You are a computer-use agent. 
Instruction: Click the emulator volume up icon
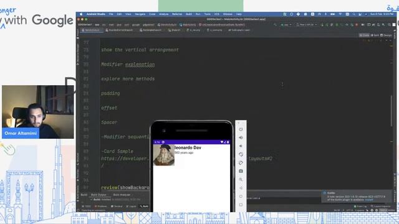(x=241, y=138)
